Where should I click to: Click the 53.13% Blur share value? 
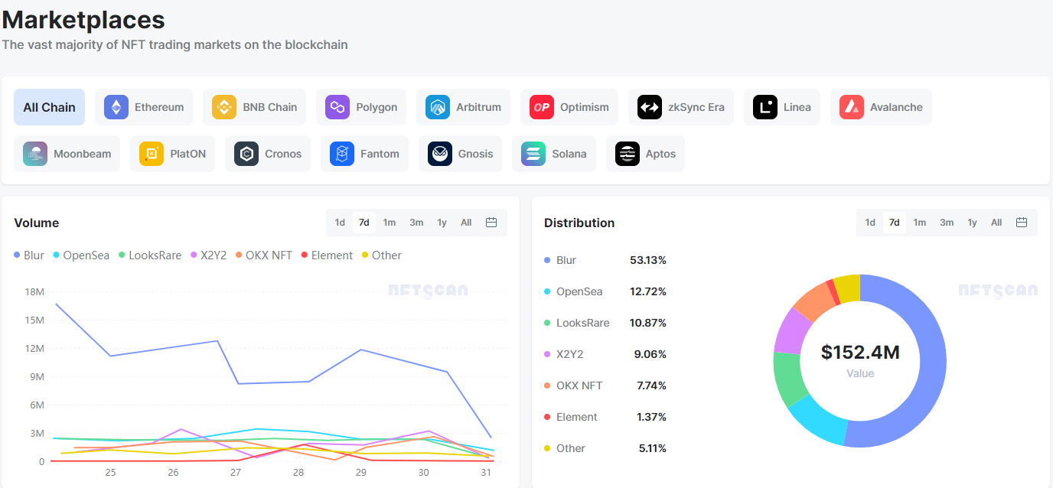click(648, 260)
